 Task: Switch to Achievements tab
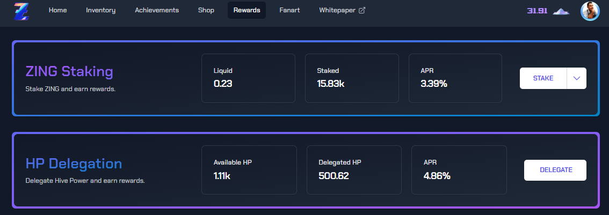coord(157,11)
